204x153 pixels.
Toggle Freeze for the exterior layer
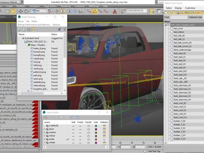click(x=80, y=133)
